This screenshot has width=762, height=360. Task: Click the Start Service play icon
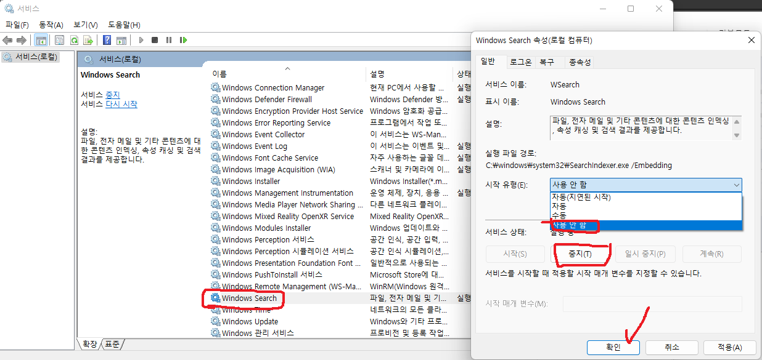(141, 40)
